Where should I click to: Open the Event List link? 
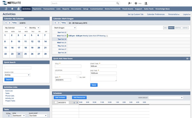(x=9, y=91)
